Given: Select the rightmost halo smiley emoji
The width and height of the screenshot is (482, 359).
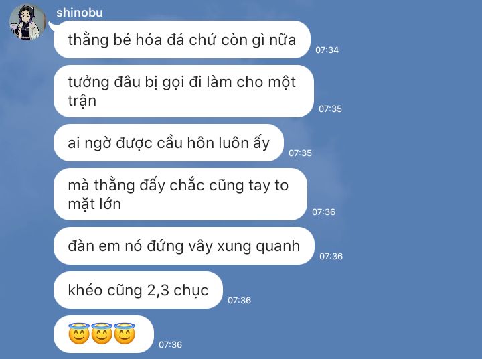Looking at the screenshot, I should [125, 334].
